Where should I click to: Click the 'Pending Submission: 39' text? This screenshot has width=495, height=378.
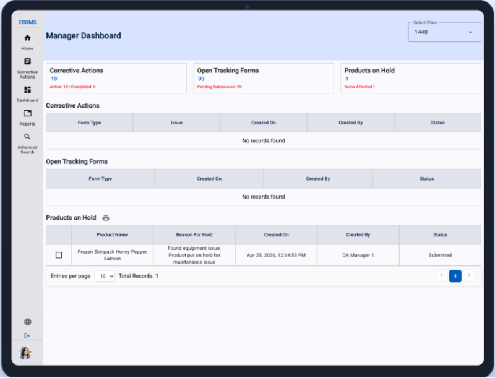click(x=220, y=87)
